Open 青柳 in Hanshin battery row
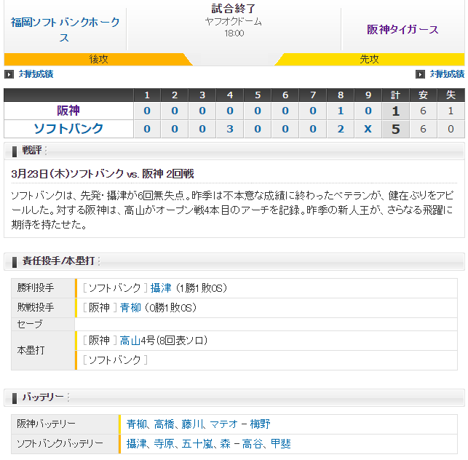The image size is (468, 460). [x=137, y=424]
